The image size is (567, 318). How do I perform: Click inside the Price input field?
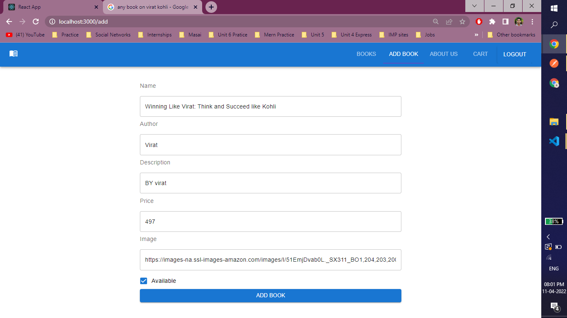click(270, 222)
